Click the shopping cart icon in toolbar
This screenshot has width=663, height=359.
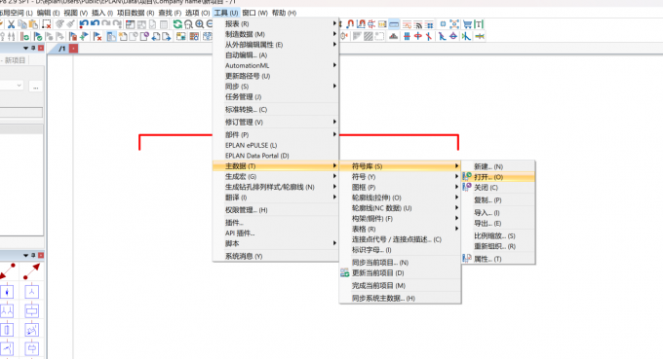467,24
